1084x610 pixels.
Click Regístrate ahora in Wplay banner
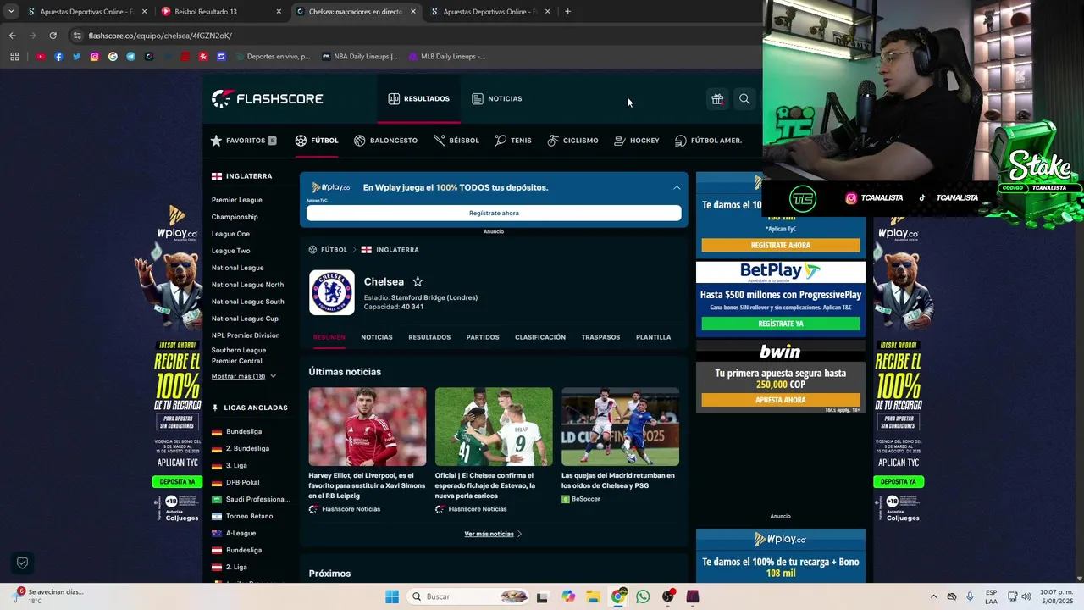tap(494, 213)
